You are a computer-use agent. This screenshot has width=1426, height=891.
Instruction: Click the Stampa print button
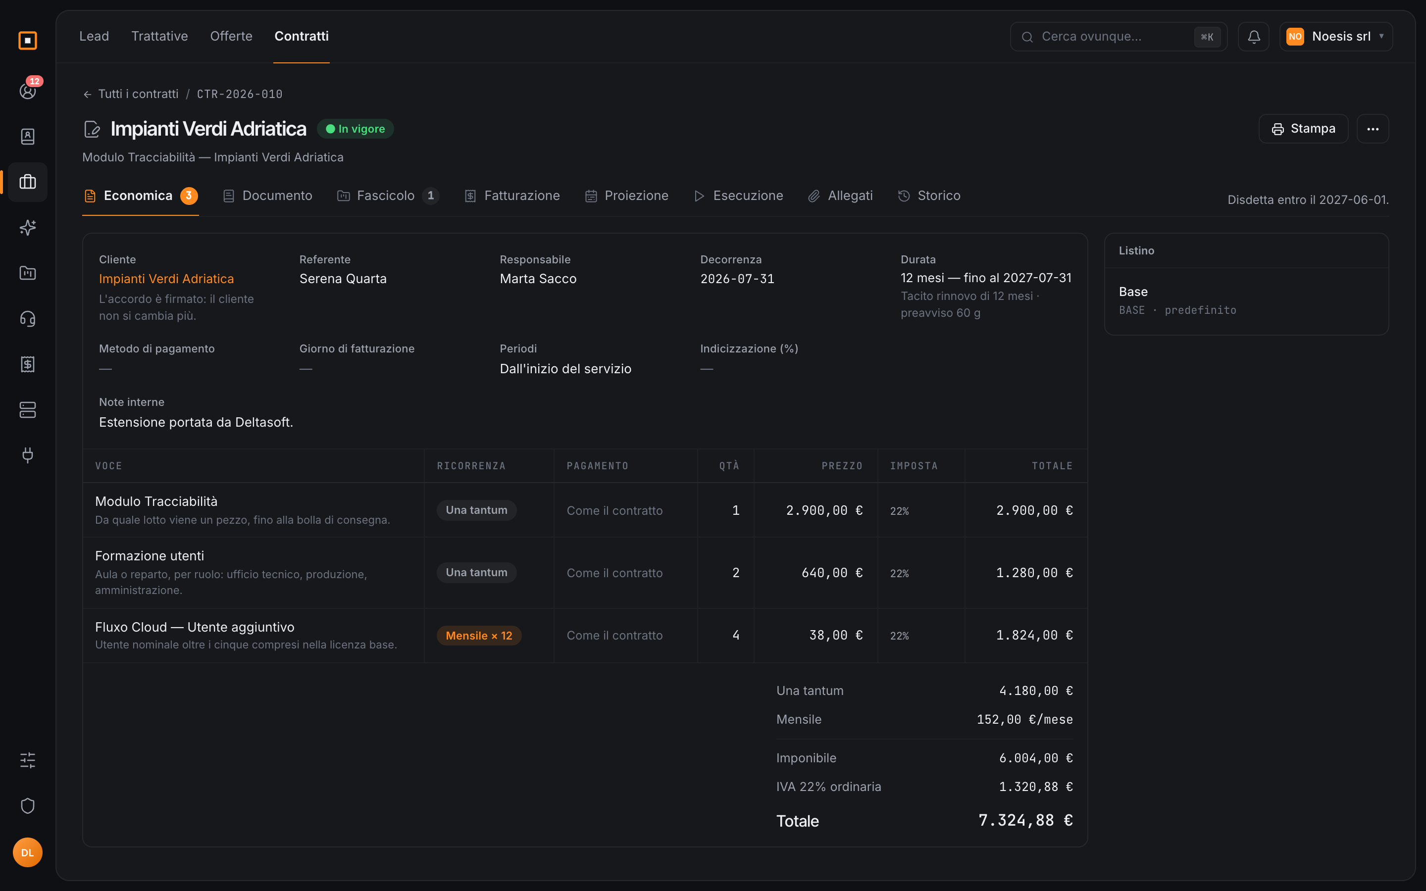click(x=1303, y=129)
